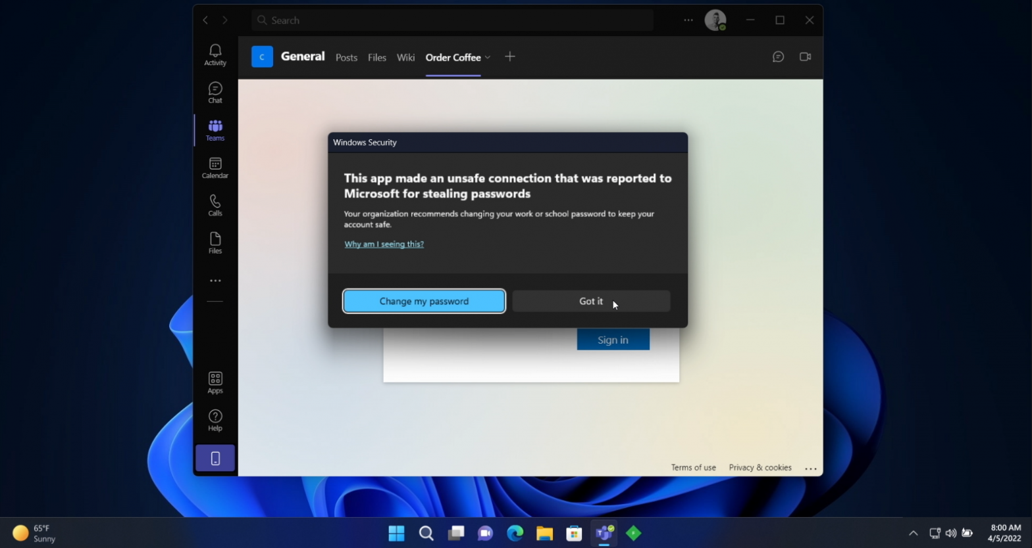Screen dimensions: 1032x548
Task: Expand the Order Coffee tab dropdown chevron
Action: (x=488, y=58)
